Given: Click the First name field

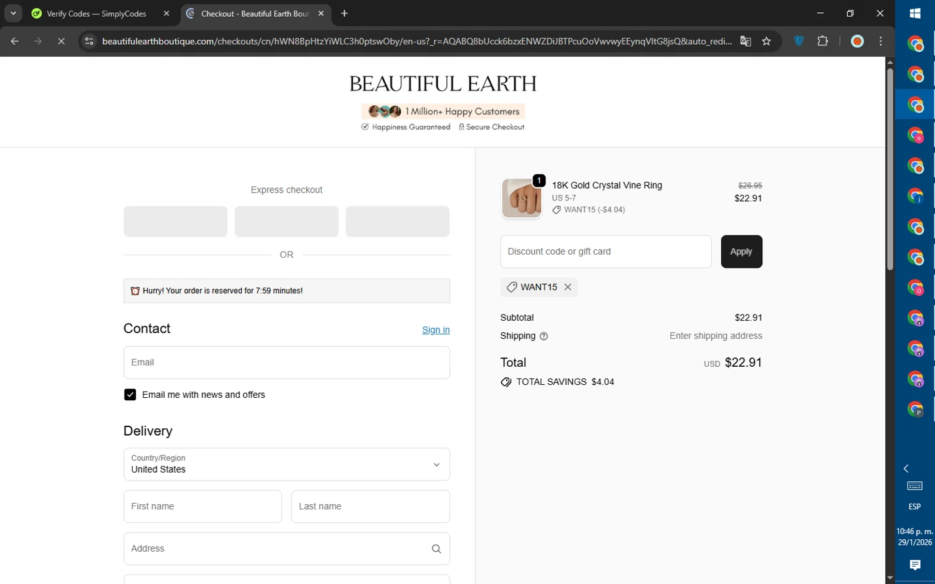Looking at the screenshot, I should click(x=203, y=506).
